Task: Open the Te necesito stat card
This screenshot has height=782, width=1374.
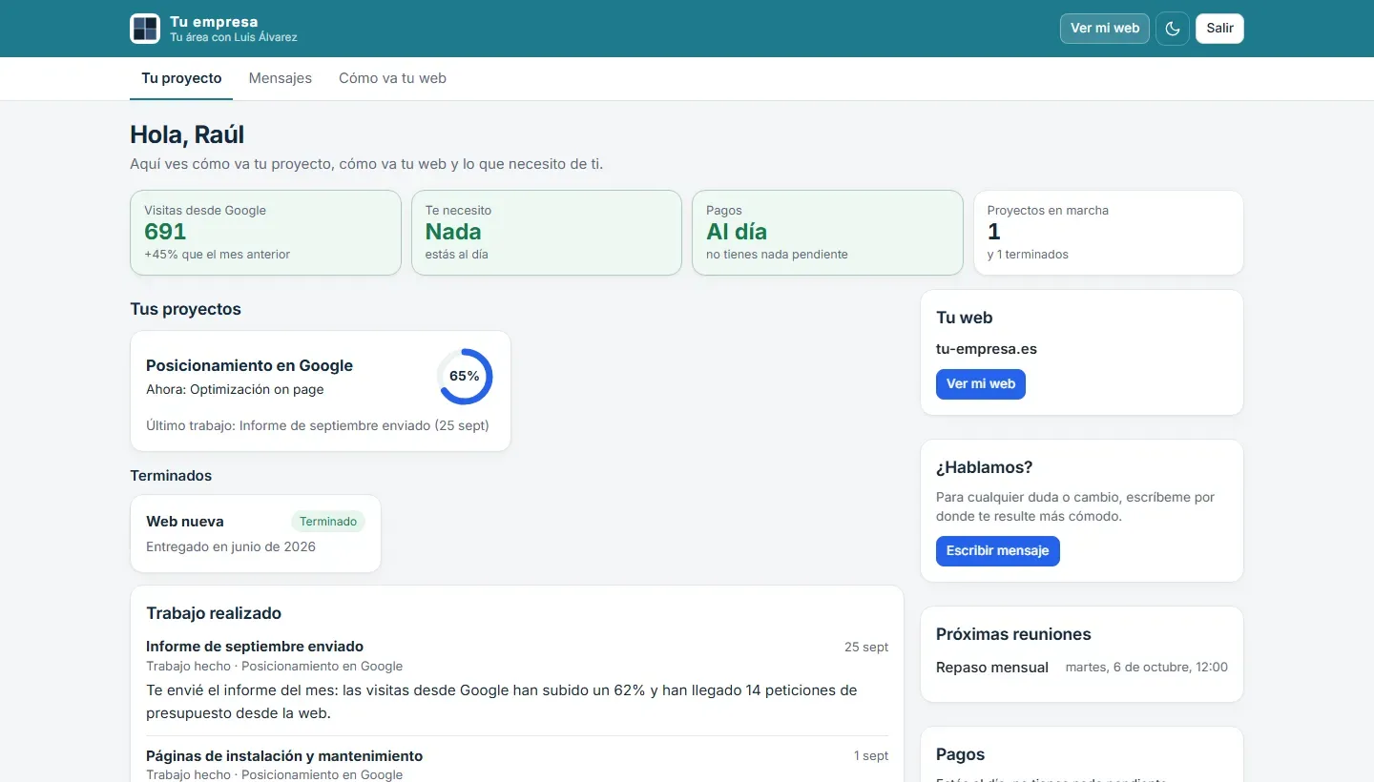Action: click(547, 233)
